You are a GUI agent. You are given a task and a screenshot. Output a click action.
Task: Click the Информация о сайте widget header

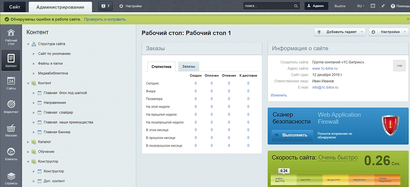338,48
